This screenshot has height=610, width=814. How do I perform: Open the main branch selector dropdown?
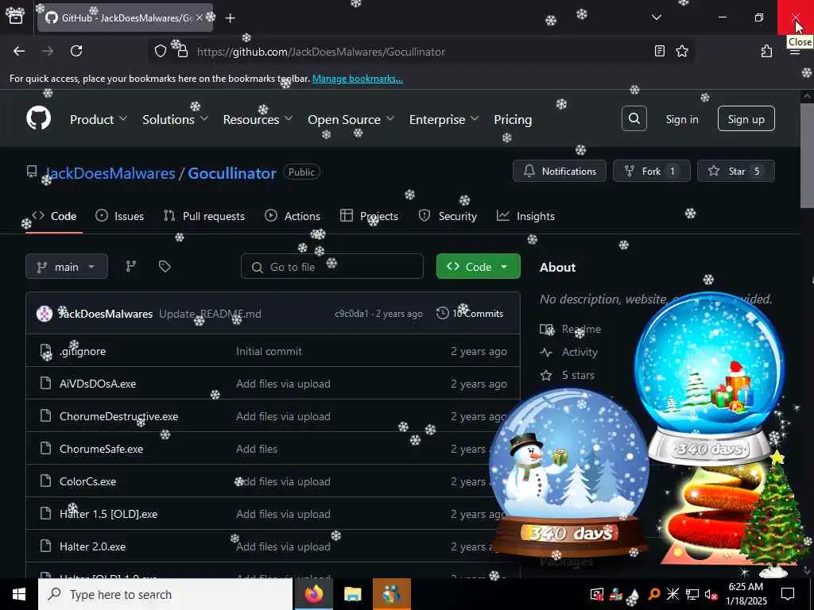[67, 267]
